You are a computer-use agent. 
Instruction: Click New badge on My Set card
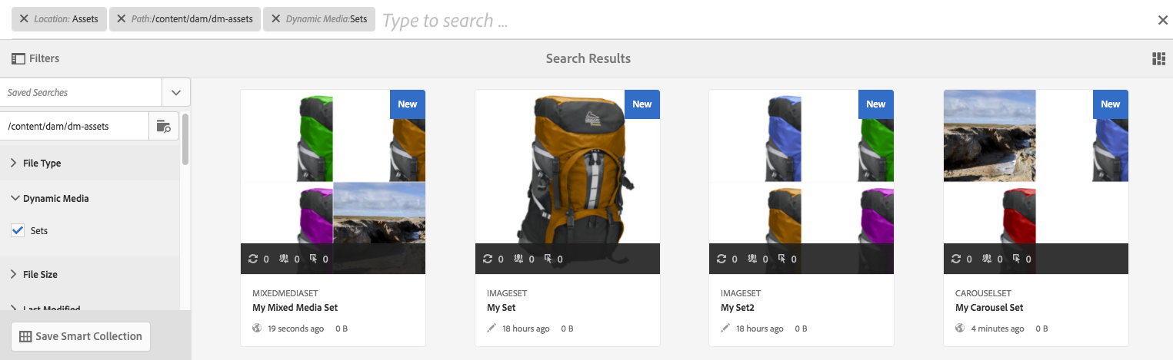pyautogui.click(x=642, y=104)
